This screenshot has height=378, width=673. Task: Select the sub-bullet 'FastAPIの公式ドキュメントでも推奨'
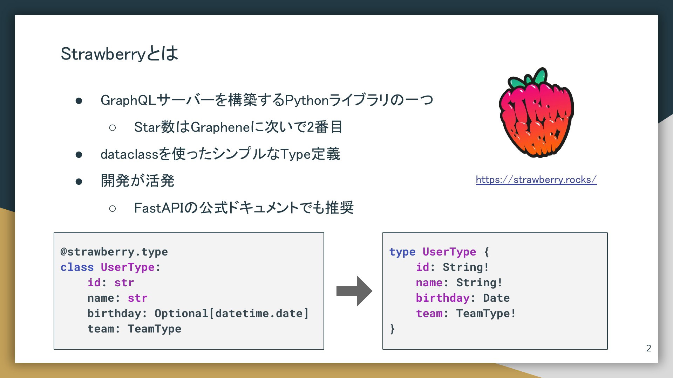point(244,208)
